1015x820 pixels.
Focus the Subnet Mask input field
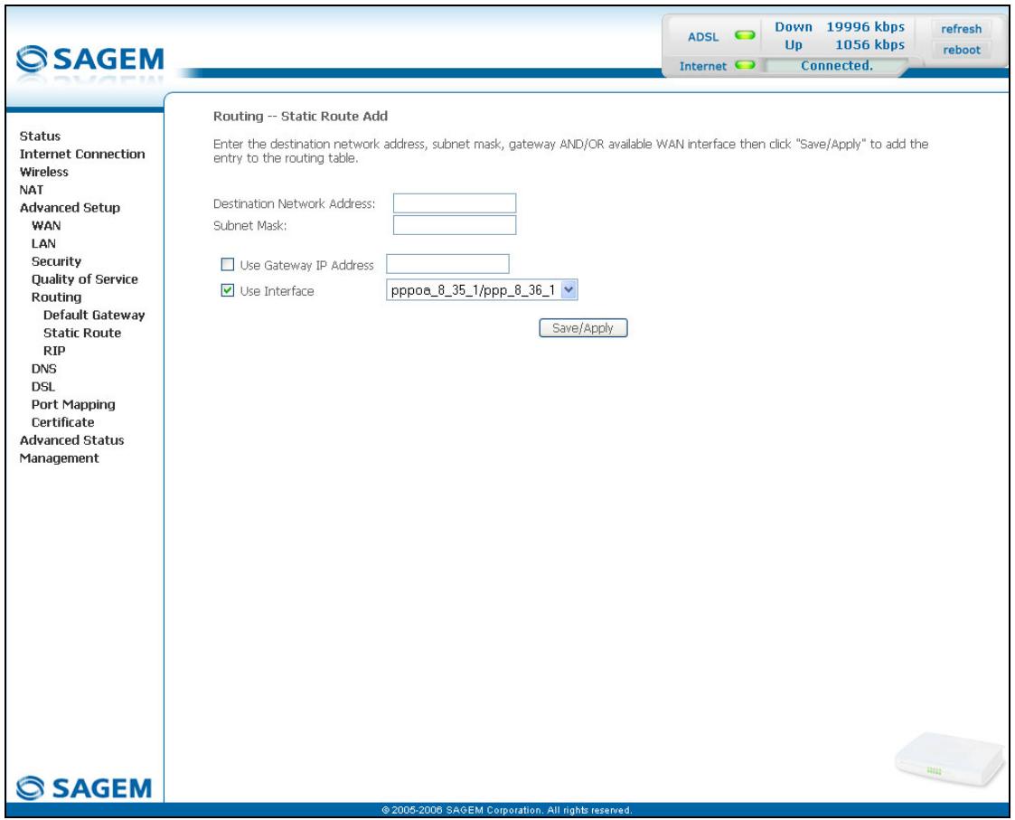(x=455, y=225)
